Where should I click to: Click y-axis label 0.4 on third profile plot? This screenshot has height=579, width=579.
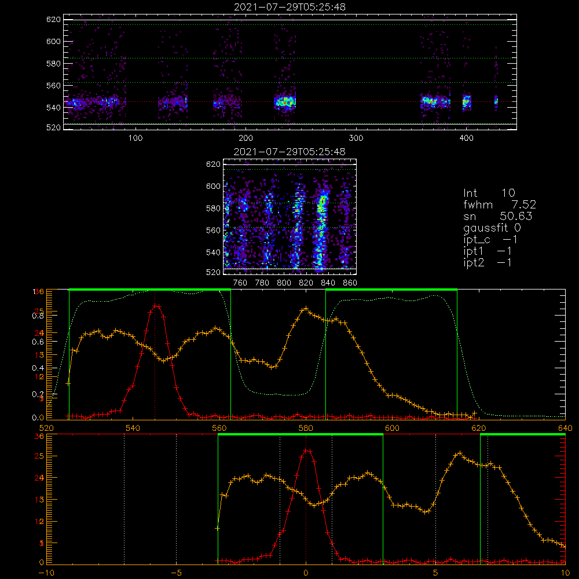tap(38, 368)
